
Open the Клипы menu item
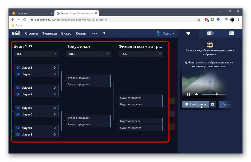coord(81,33)
